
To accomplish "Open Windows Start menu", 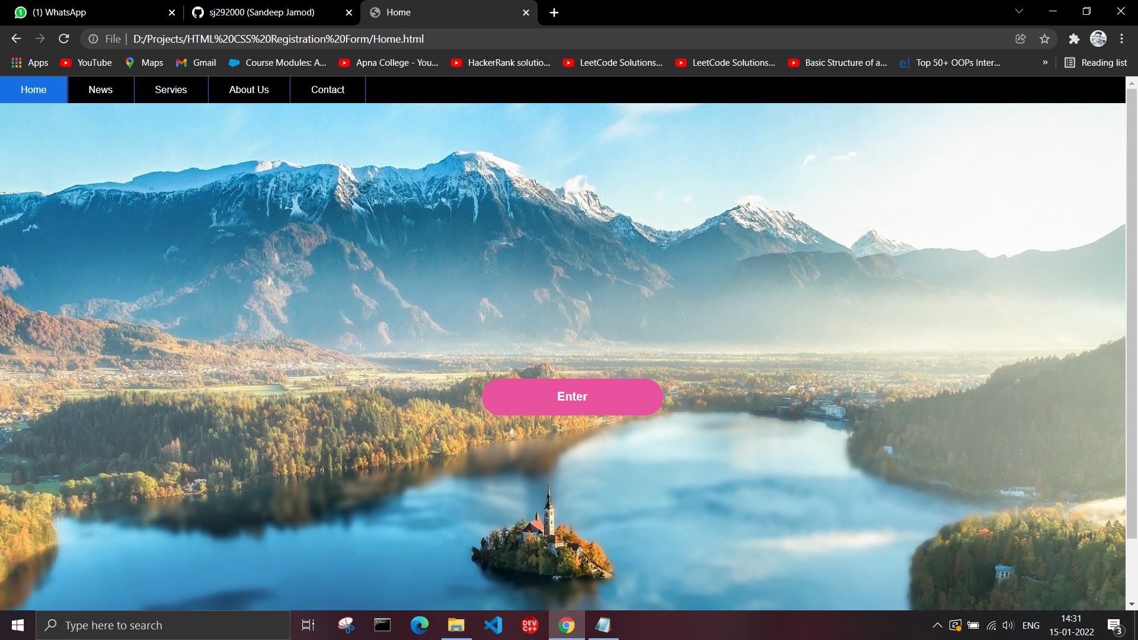I will coord(18,625).
